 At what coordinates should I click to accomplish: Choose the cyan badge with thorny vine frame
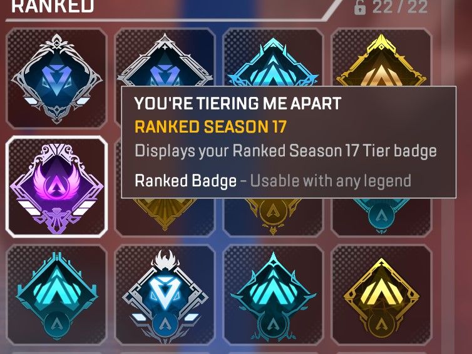pos(273,295)
